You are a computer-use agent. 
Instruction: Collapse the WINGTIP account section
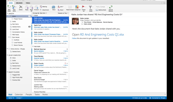[x=7, y=14]
